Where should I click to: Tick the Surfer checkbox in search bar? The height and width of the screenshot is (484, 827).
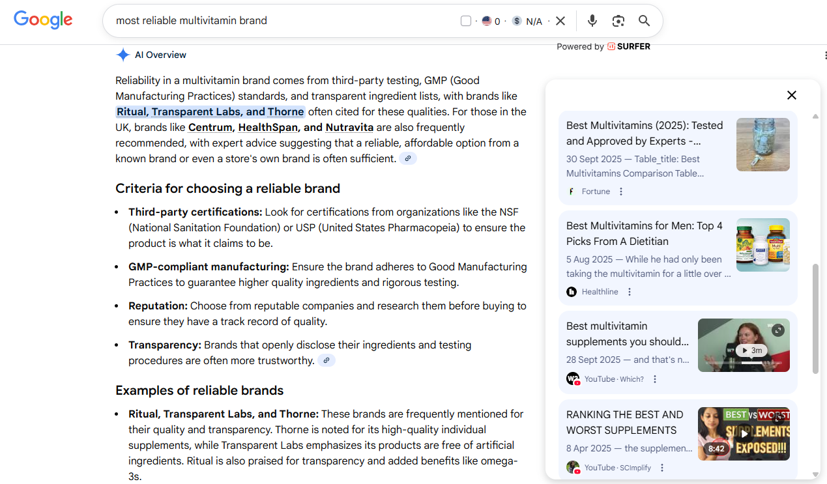click(x=466, y=21)
